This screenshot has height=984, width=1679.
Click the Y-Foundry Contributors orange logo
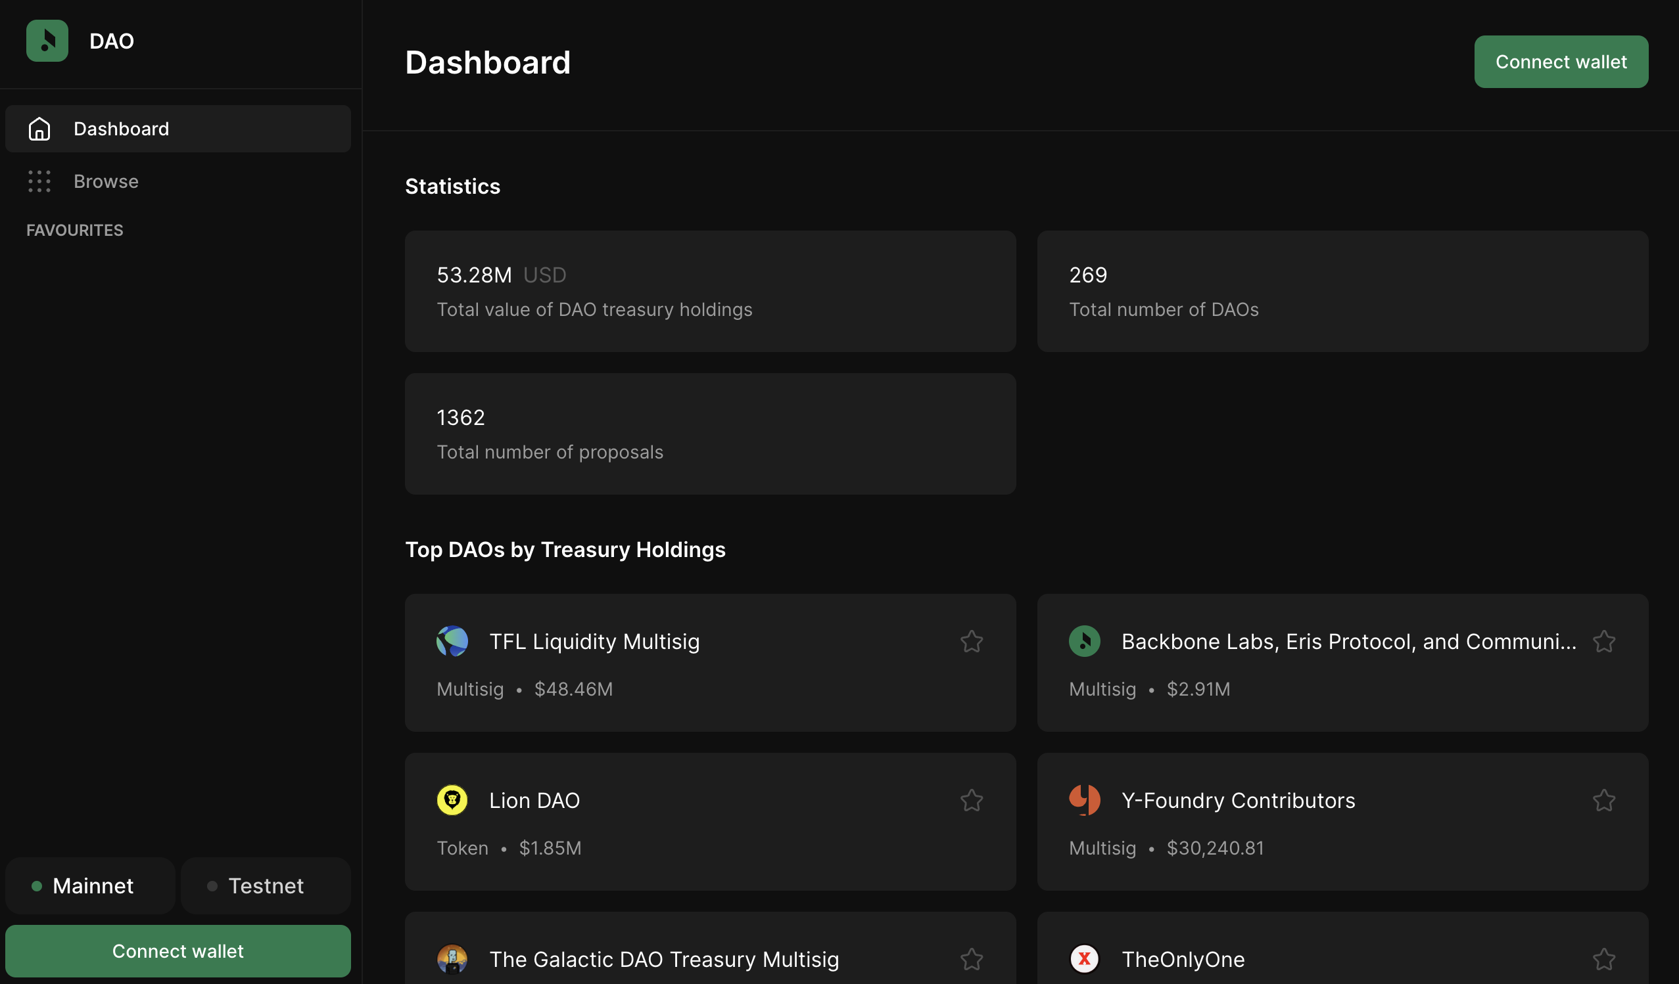click(1084, 800)
